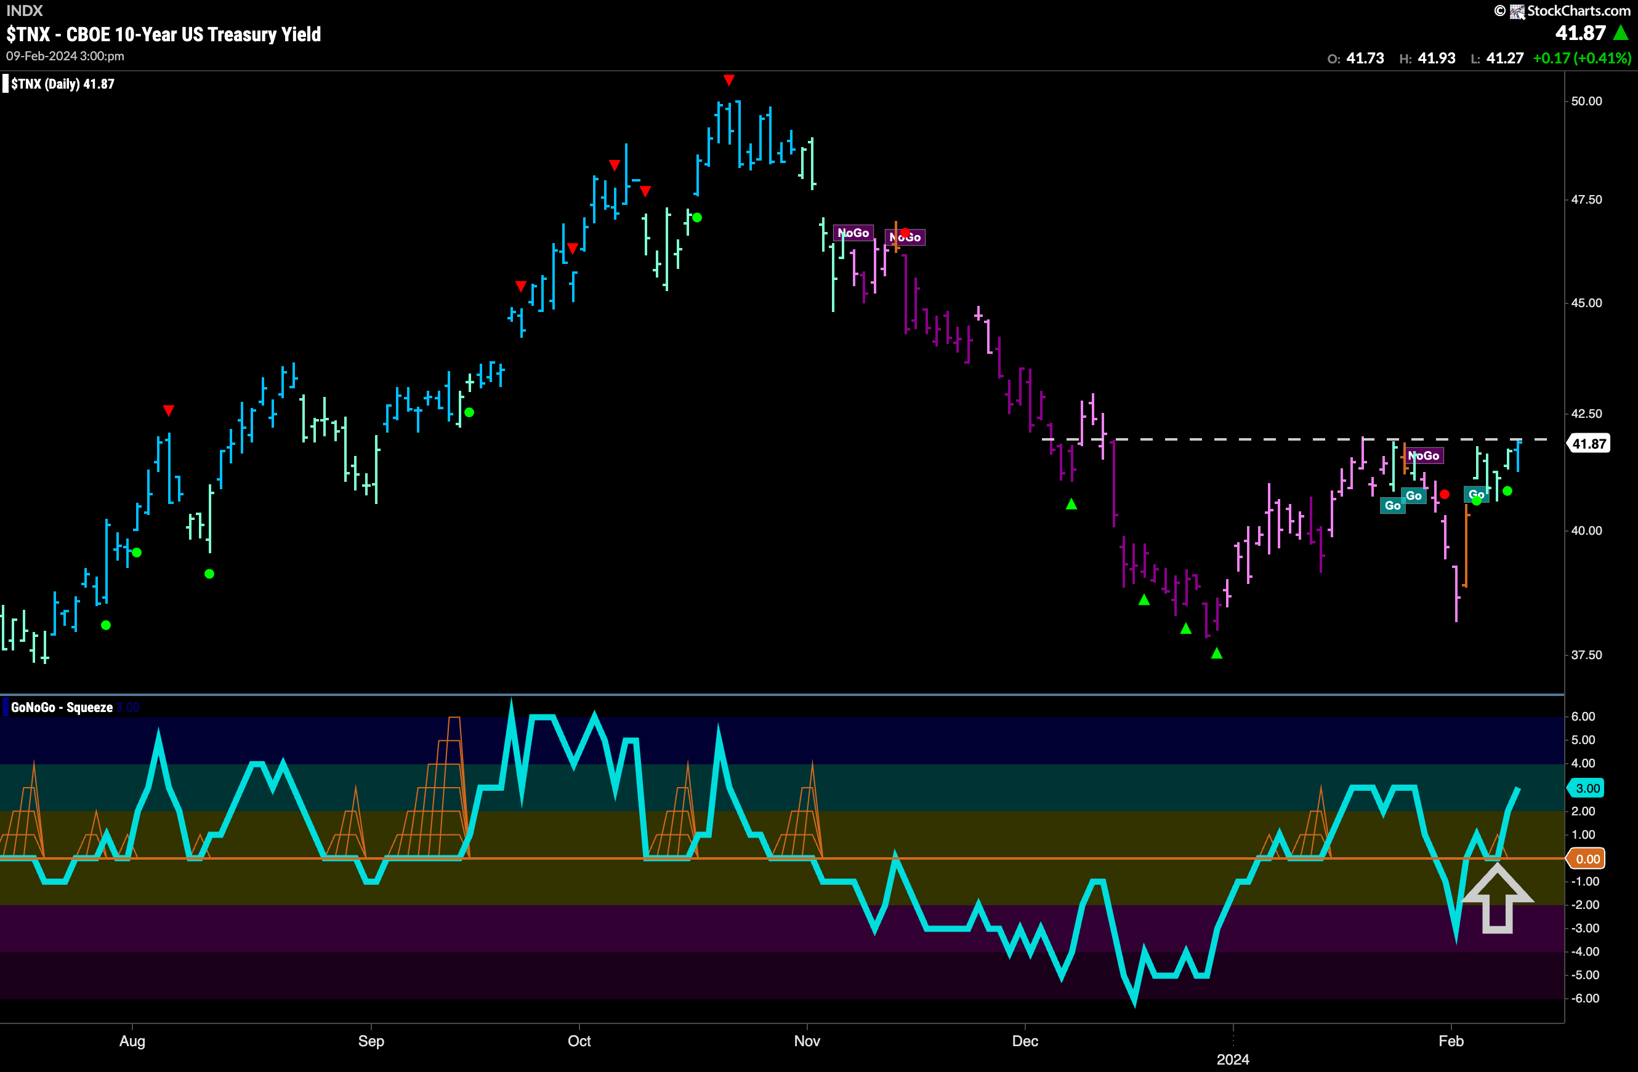Click the $TNX (Daily) 41.87 legend label
This screenshot has height=1072, width=1638.
click(63, 84)
